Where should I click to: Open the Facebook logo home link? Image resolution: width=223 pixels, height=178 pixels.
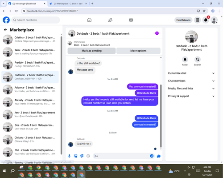[6, 20]
